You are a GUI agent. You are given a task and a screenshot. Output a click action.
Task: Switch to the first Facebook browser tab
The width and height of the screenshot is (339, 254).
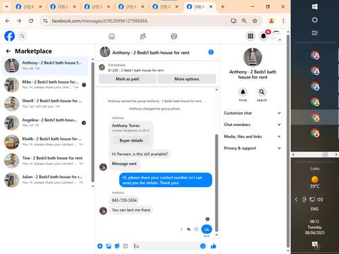tap(28, 7)
